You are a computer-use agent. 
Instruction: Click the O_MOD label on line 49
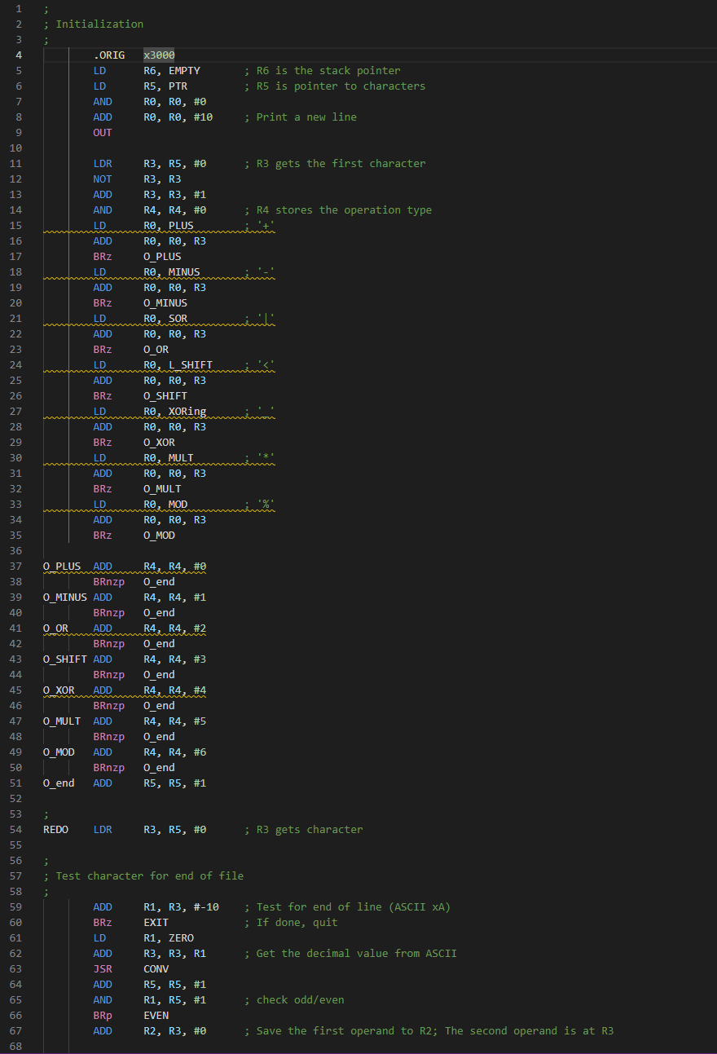(59, 752)
